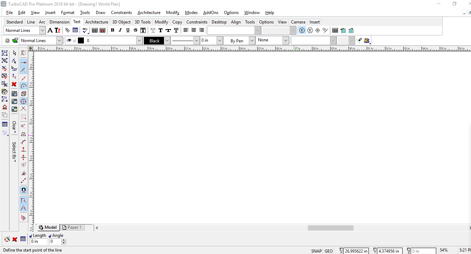Screen dimensions: 471x254
Task: Click the red X delete icon in the left toolbar
Action: [14, 84]
